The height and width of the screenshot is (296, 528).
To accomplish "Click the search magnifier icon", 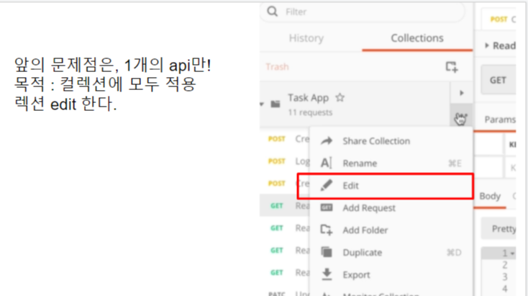I will click(272, 12).
